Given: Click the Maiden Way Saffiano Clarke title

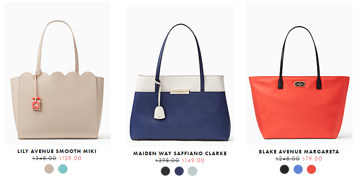Looking at the screenshot, I should tap(180, 153).
